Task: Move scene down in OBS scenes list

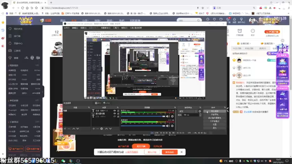Action: click(x=78, y=129)
